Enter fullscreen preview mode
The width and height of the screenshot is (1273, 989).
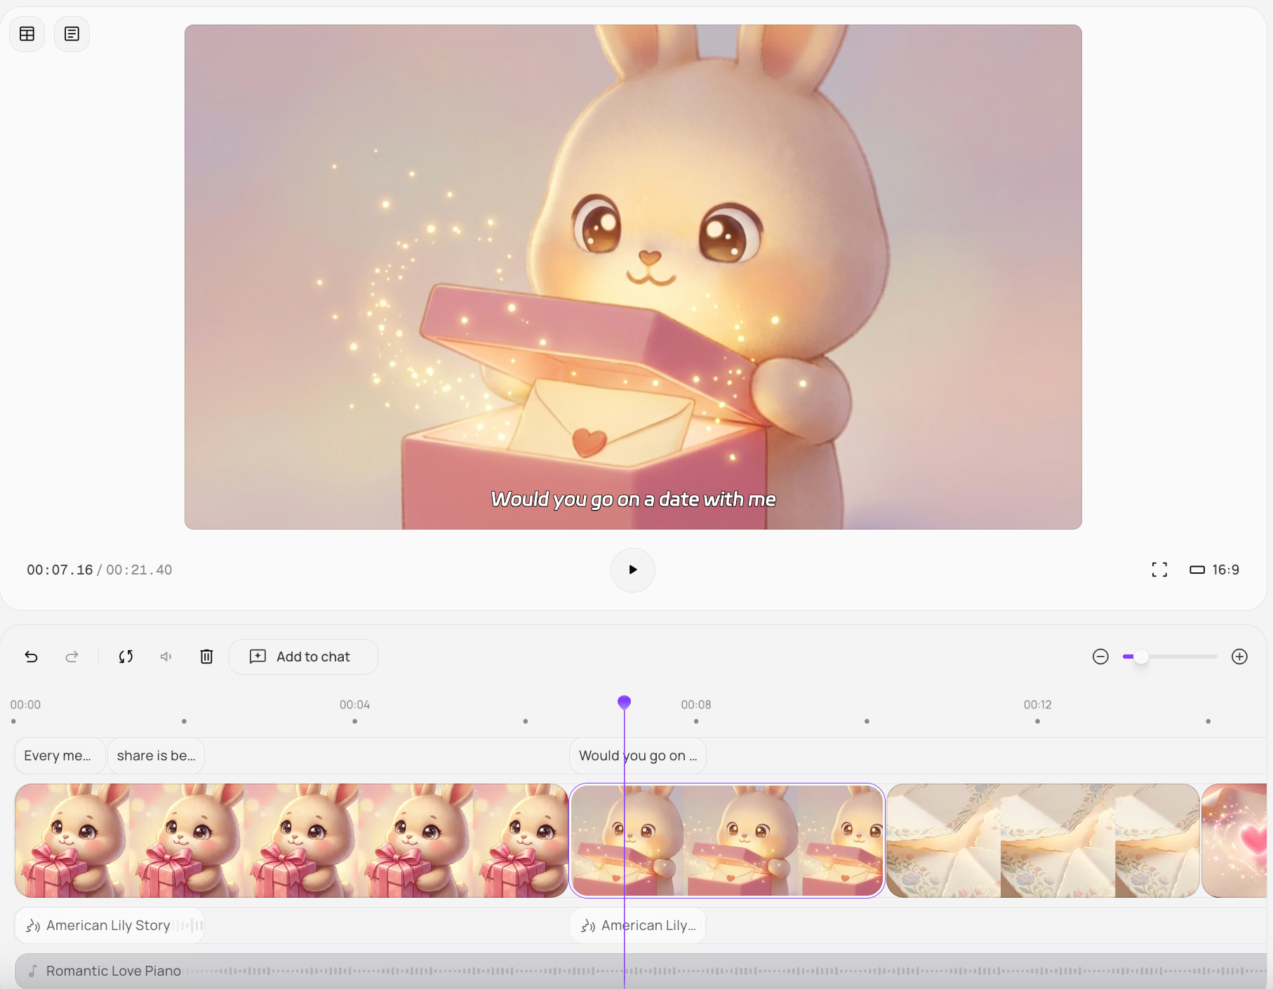tap(1159, 570)
